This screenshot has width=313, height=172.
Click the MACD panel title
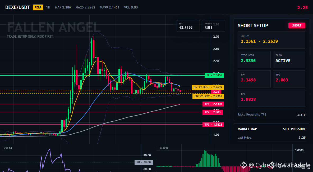[x=164, y=148]
